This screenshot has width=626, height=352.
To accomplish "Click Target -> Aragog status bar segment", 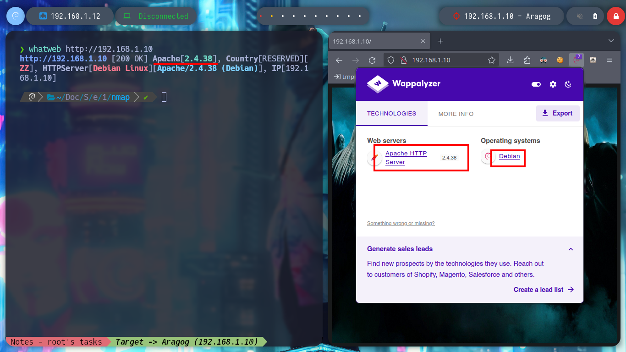I will pos(187,342).
